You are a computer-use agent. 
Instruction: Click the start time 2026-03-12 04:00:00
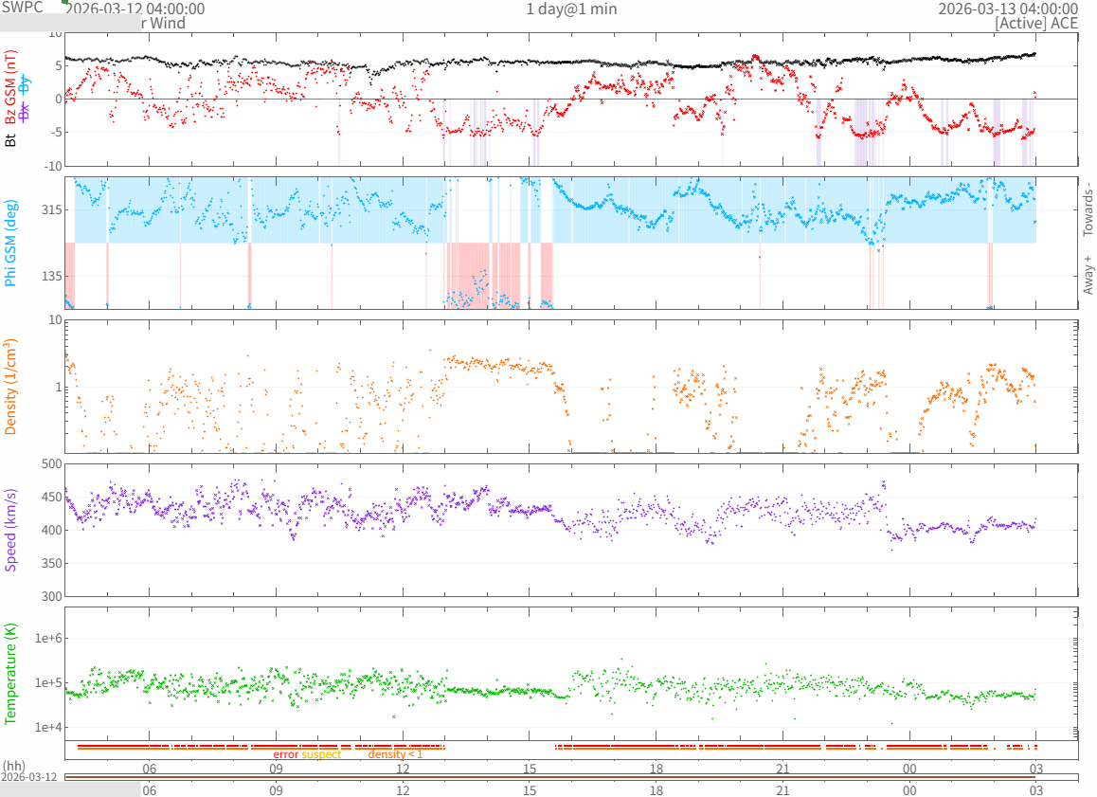pos(135,9)
